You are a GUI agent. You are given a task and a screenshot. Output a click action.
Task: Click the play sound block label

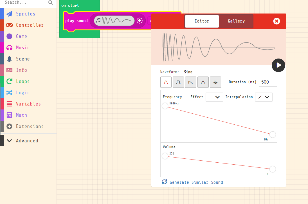coord(77,21)
